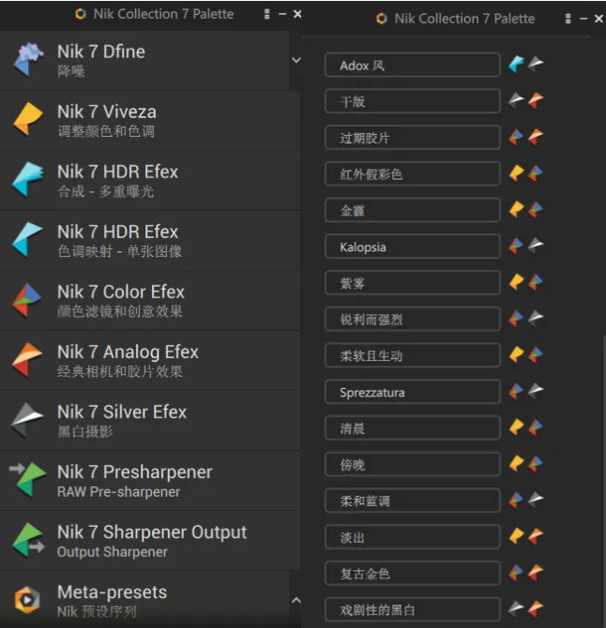Apply the 戏剧性的黑白 meta-preset

click(413, 609)
